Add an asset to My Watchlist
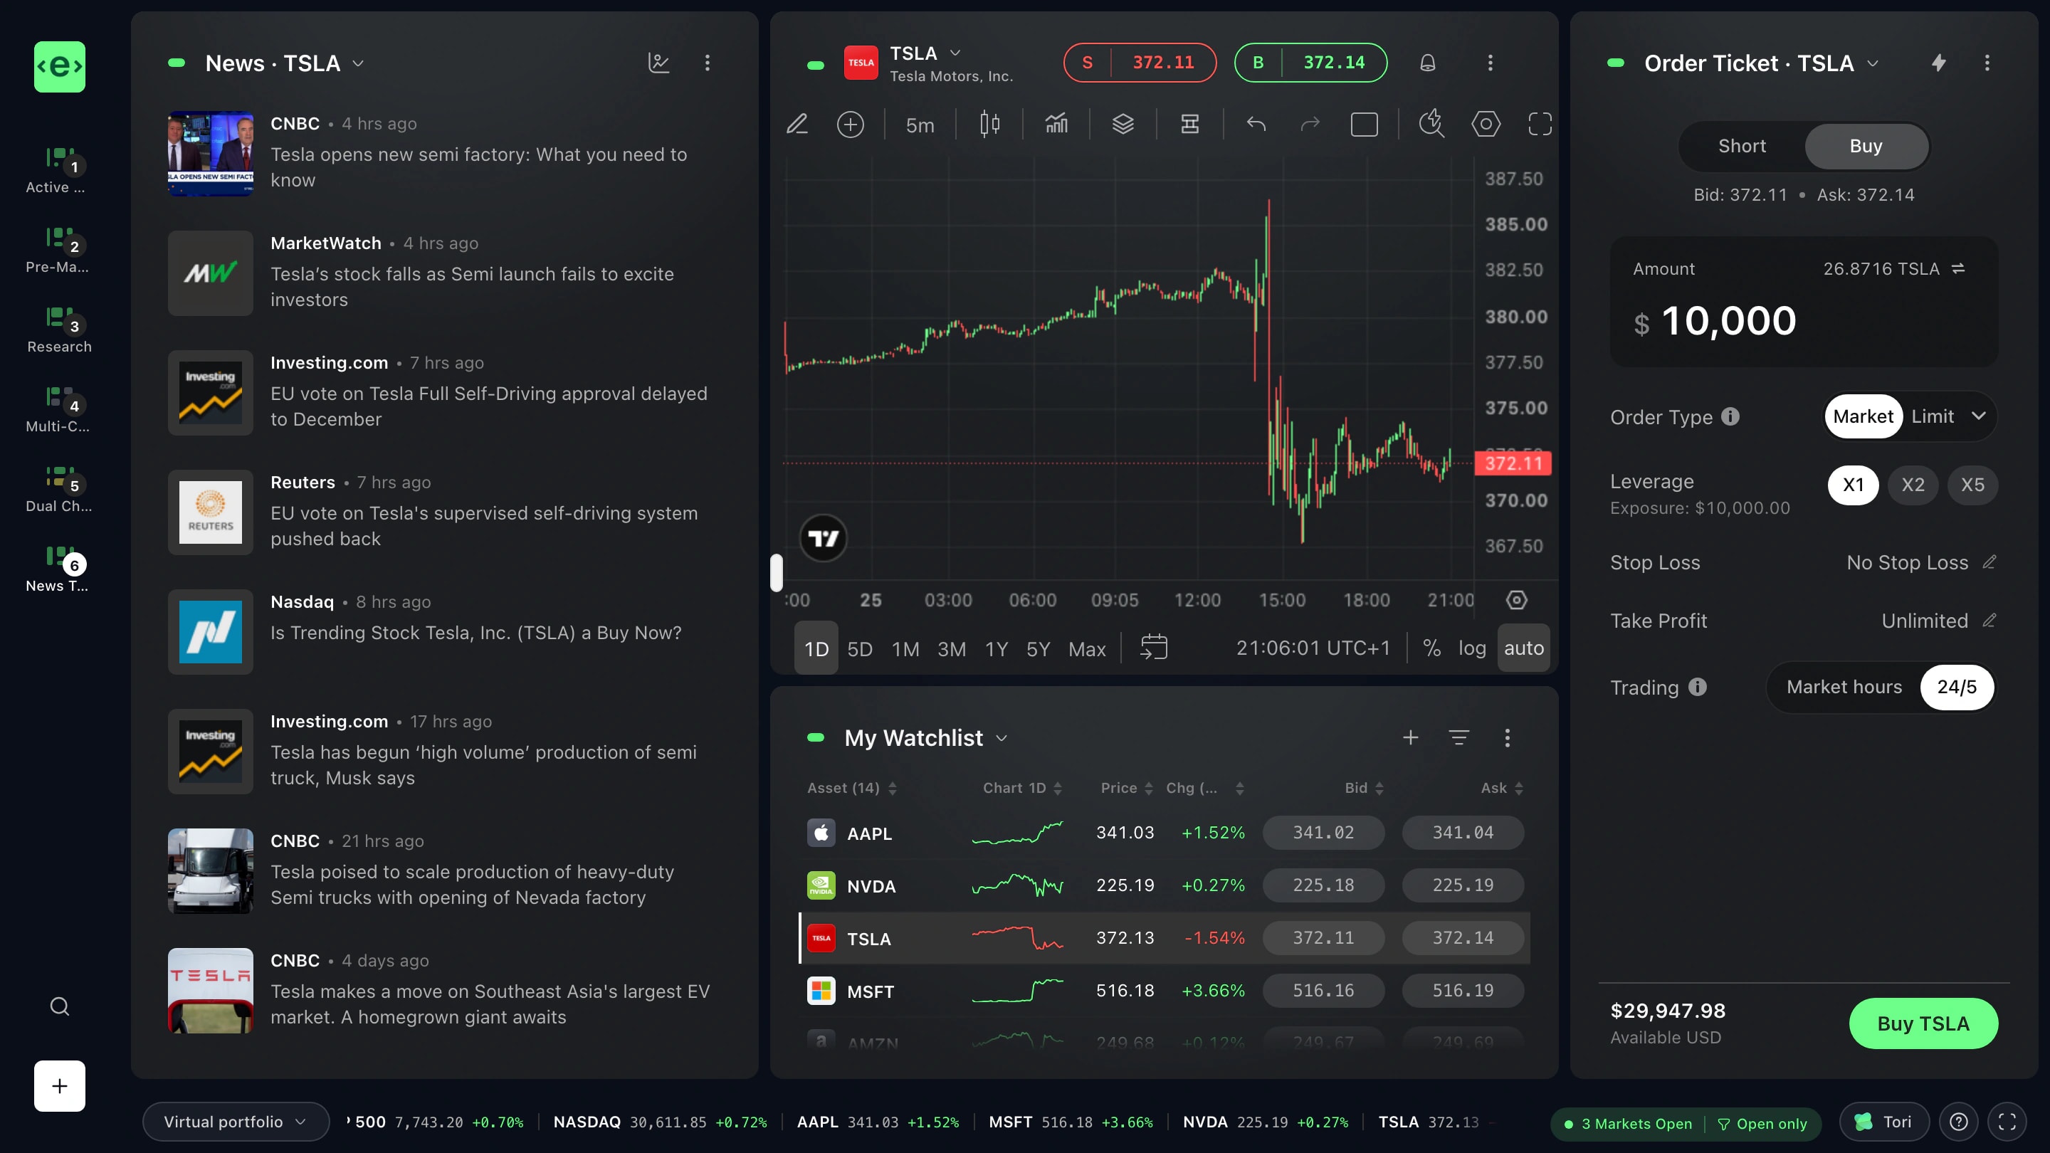This screenshot has height=1153, width=2050. tap(1410, 737)
